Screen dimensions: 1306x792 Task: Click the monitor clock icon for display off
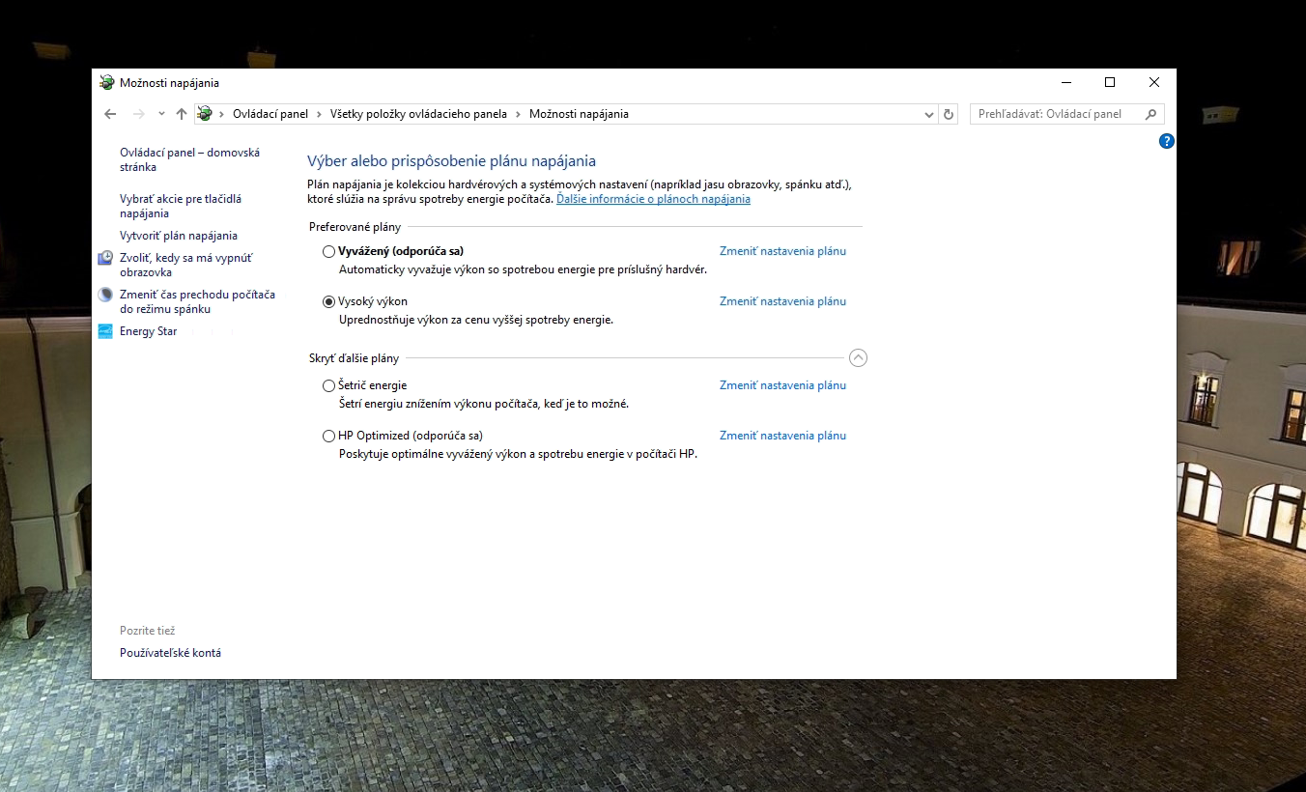(105, 258)
